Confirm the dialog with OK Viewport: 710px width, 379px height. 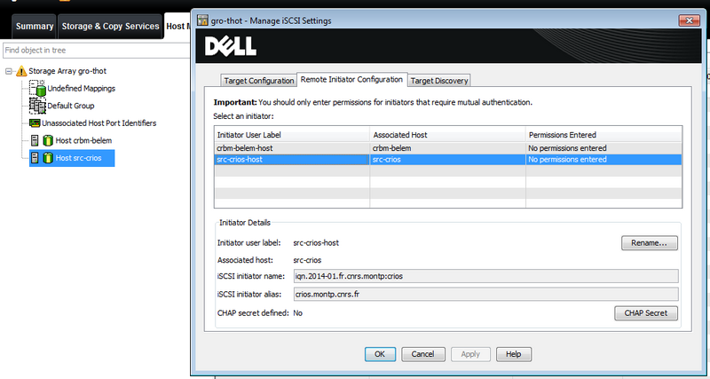pyautogui.click(x=380, y=354)
